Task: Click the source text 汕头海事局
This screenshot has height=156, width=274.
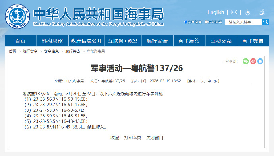Action: (75, 81)
